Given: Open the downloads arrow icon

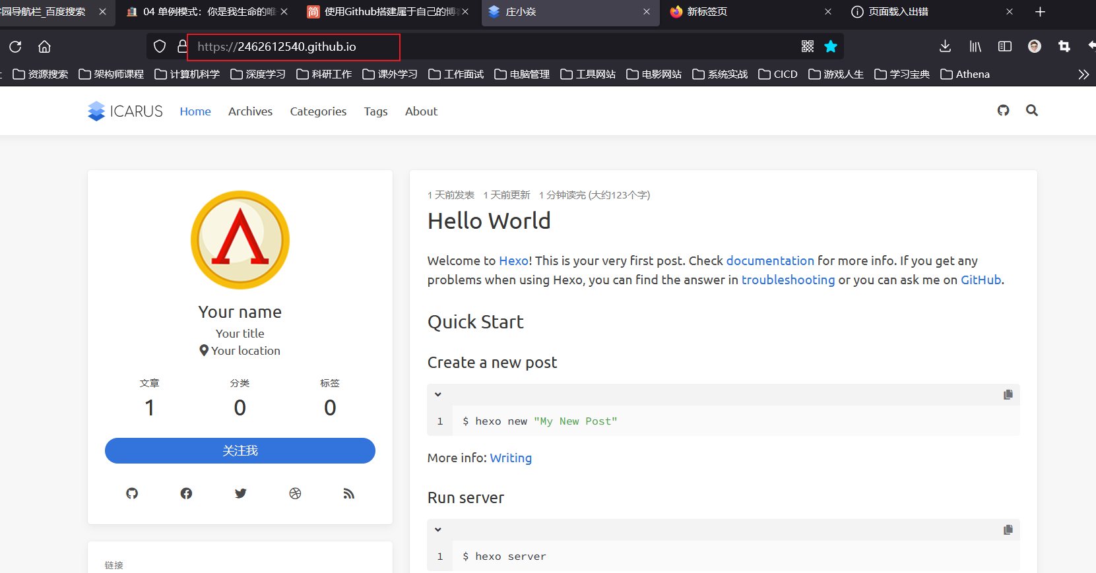Looking at the screenshot, I should pos(945,46).
